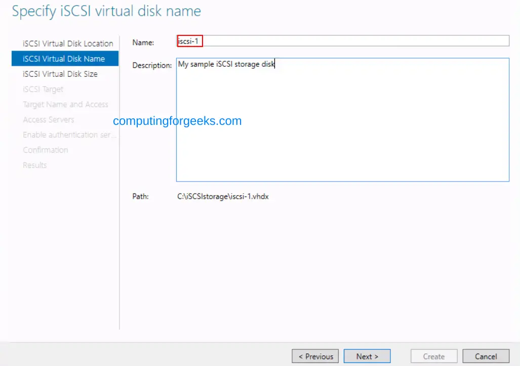The height and width of the screenshot is (366, 520).
Task: Click inside the Name text field
Action: [x=304, y=41]
